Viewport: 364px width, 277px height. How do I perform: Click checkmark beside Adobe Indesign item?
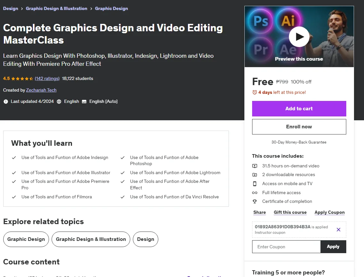click(x=14, y=157)
